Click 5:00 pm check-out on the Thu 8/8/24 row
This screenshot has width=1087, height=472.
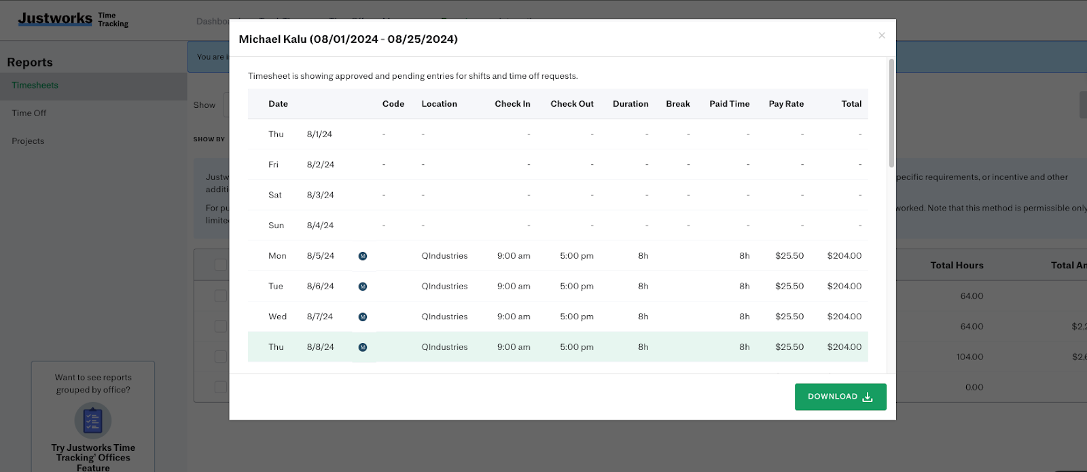[577, 347]
